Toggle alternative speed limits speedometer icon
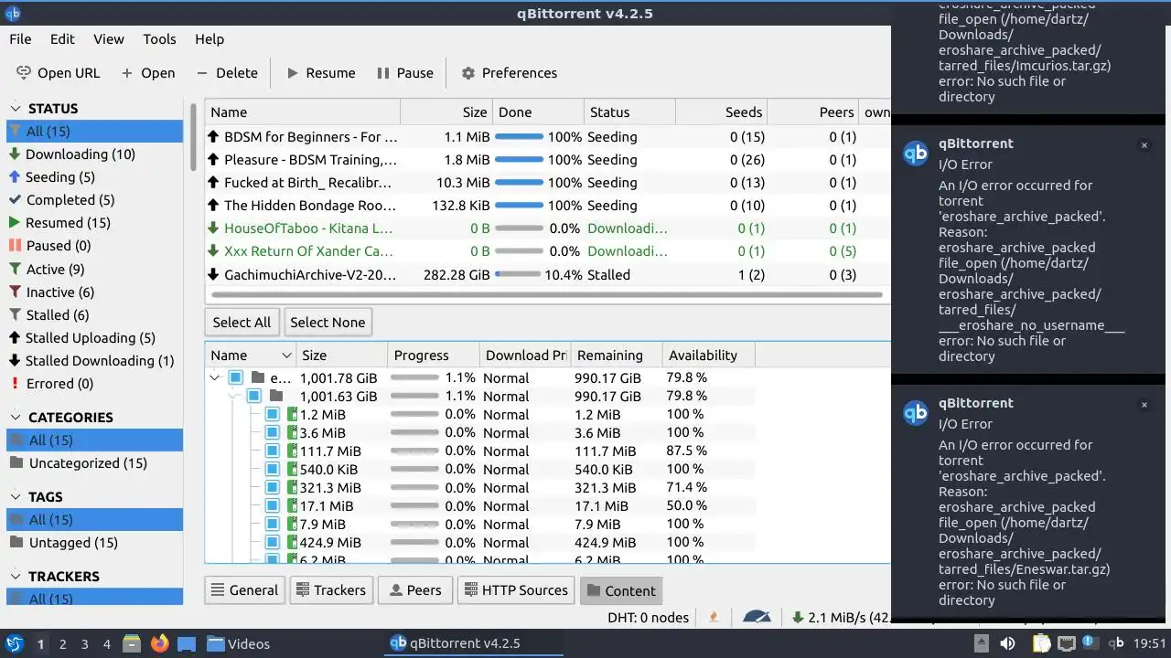Viewport: 1171px width, 658px height. pyautogui.click(x=757, y=618)
